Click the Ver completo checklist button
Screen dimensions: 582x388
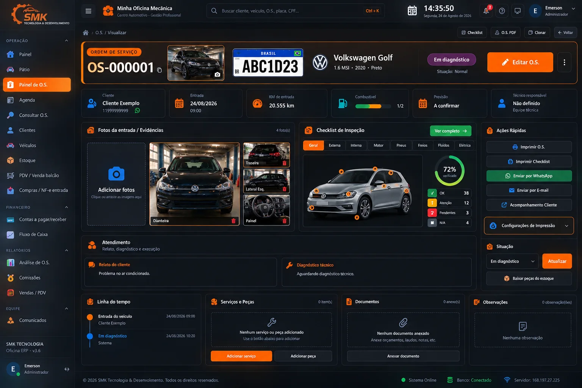(x=451, y=131)
